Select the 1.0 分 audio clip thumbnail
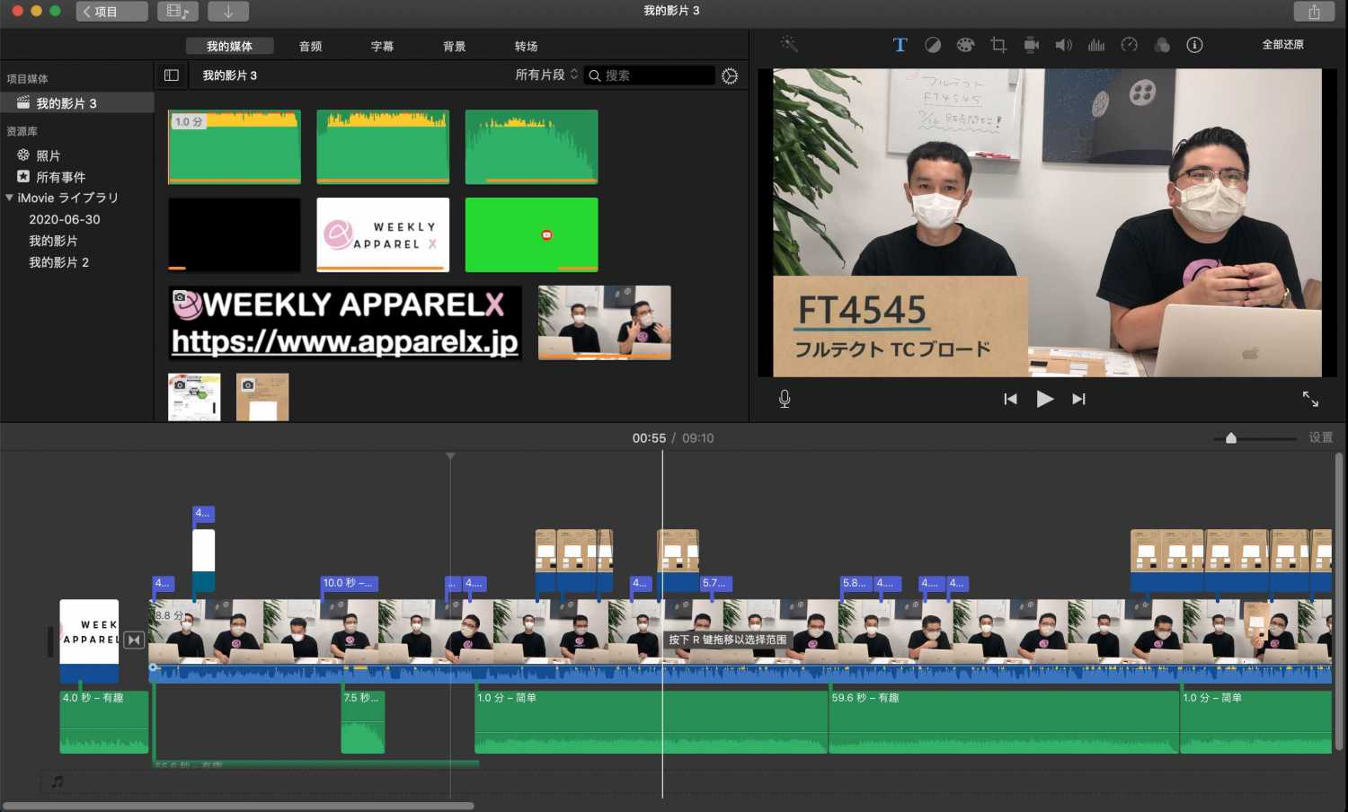 (x=235, y=146)
